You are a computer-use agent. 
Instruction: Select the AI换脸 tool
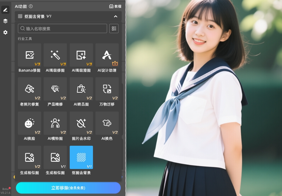click(x=29, y=123)
